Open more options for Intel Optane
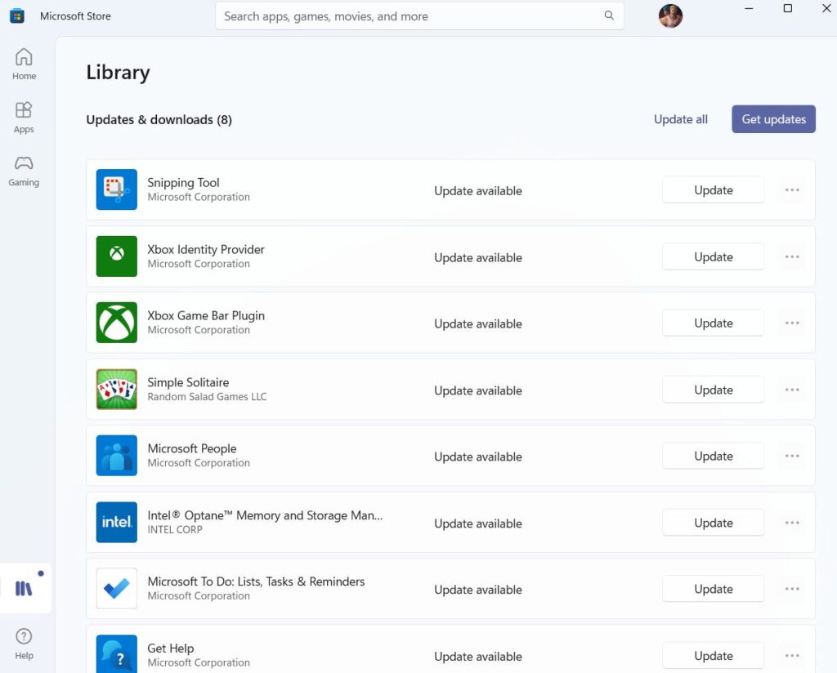The height and width of the screenshot is (673, 837). [792, 522]
